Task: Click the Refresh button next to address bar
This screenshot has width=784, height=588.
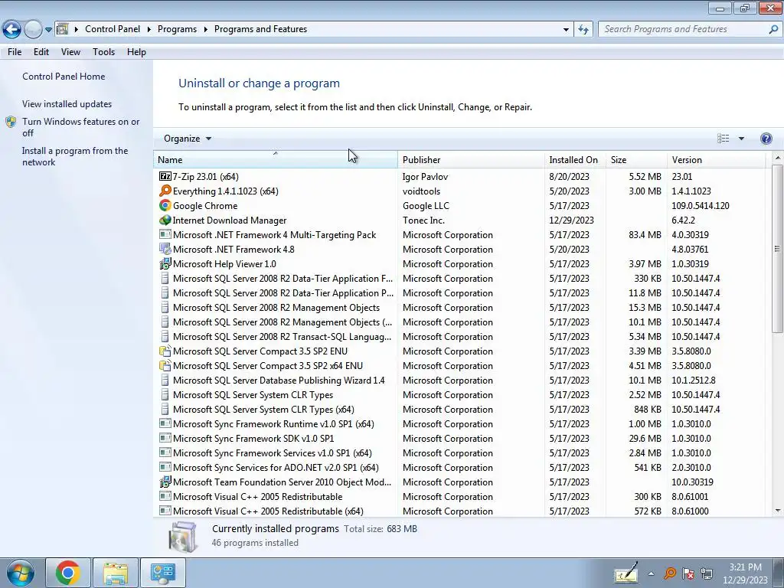Action: click(583, 30)
